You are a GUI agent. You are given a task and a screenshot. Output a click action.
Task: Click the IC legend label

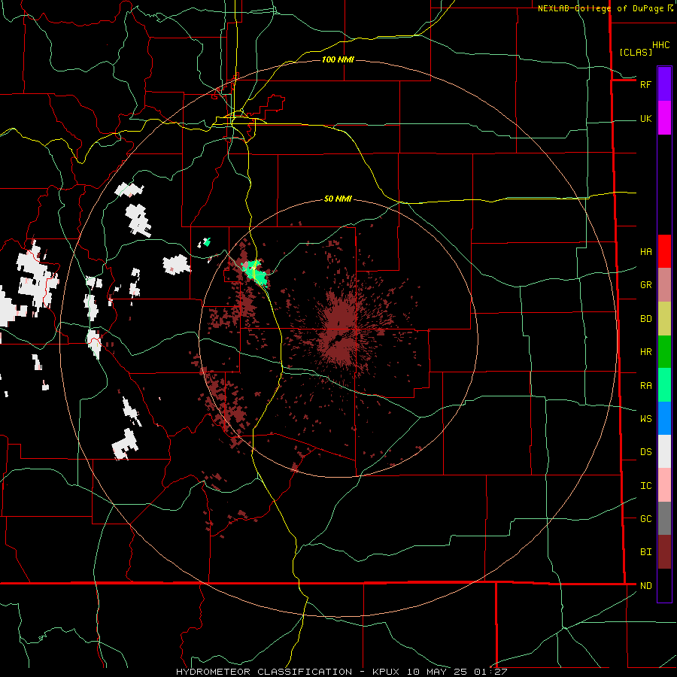pos(646,486)
